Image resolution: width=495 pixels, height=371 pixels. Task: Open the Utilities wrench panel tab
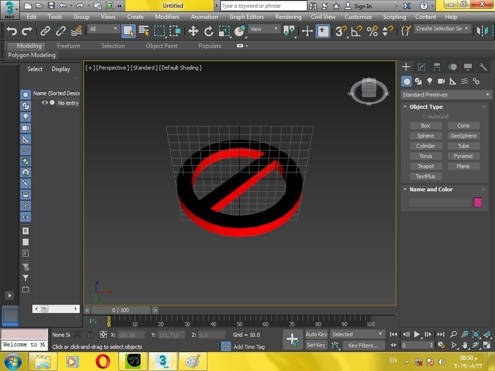483,67
